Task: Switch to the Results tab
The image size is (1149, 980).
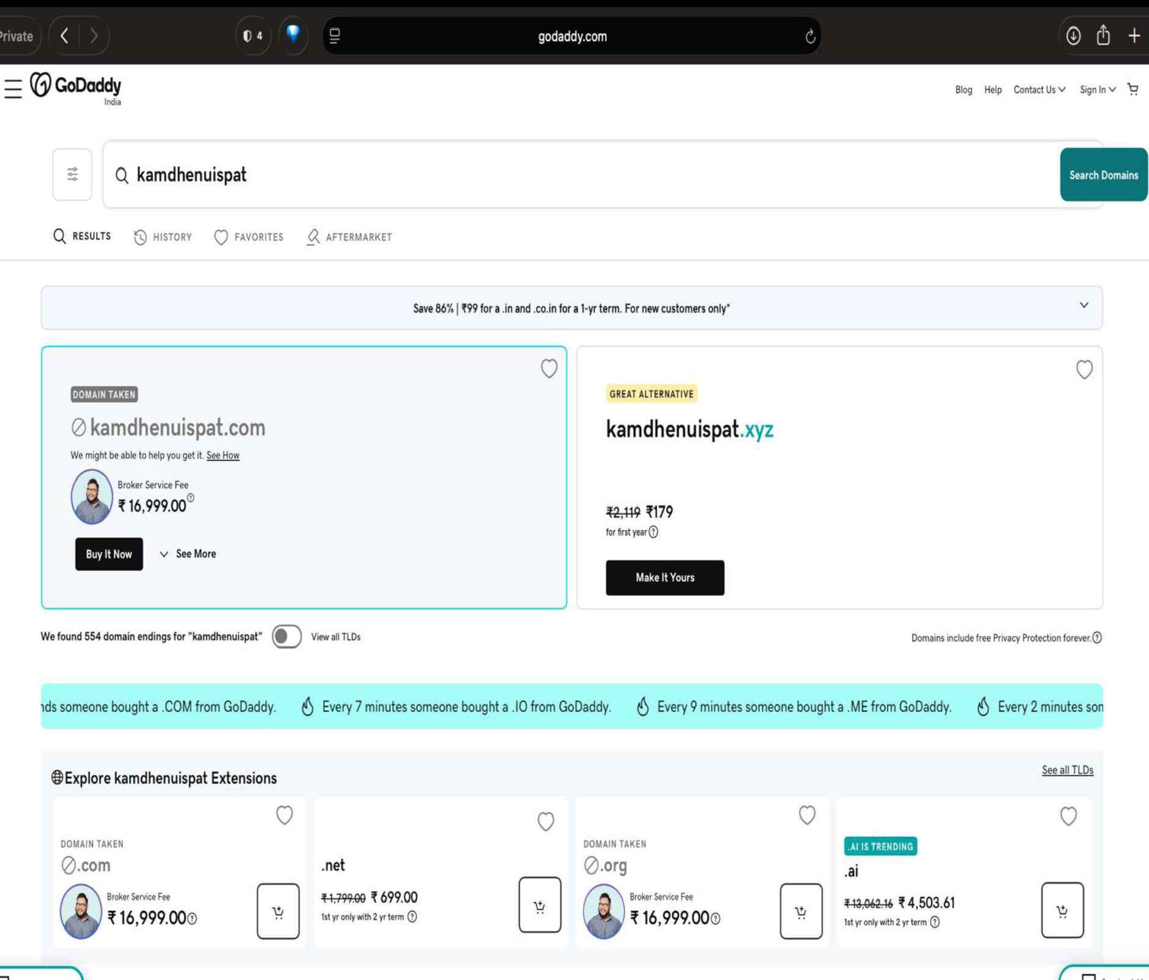Action: [x=82, y=236]
